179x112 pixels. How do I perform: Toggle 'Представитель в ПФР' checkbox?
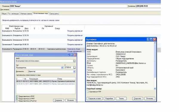17,99
